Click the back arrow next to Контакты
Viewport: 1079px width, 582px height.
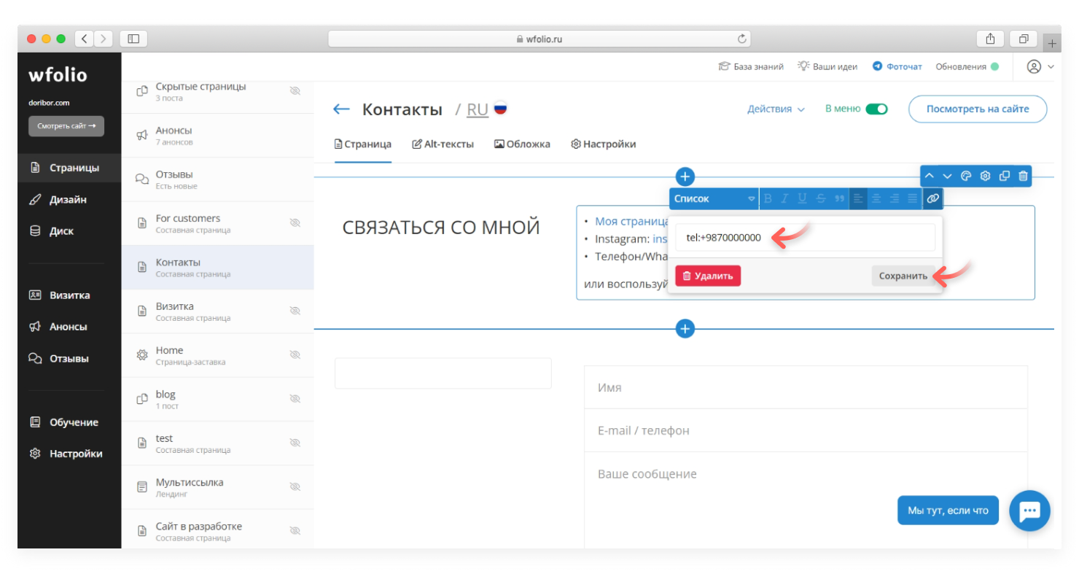point(341,109)
